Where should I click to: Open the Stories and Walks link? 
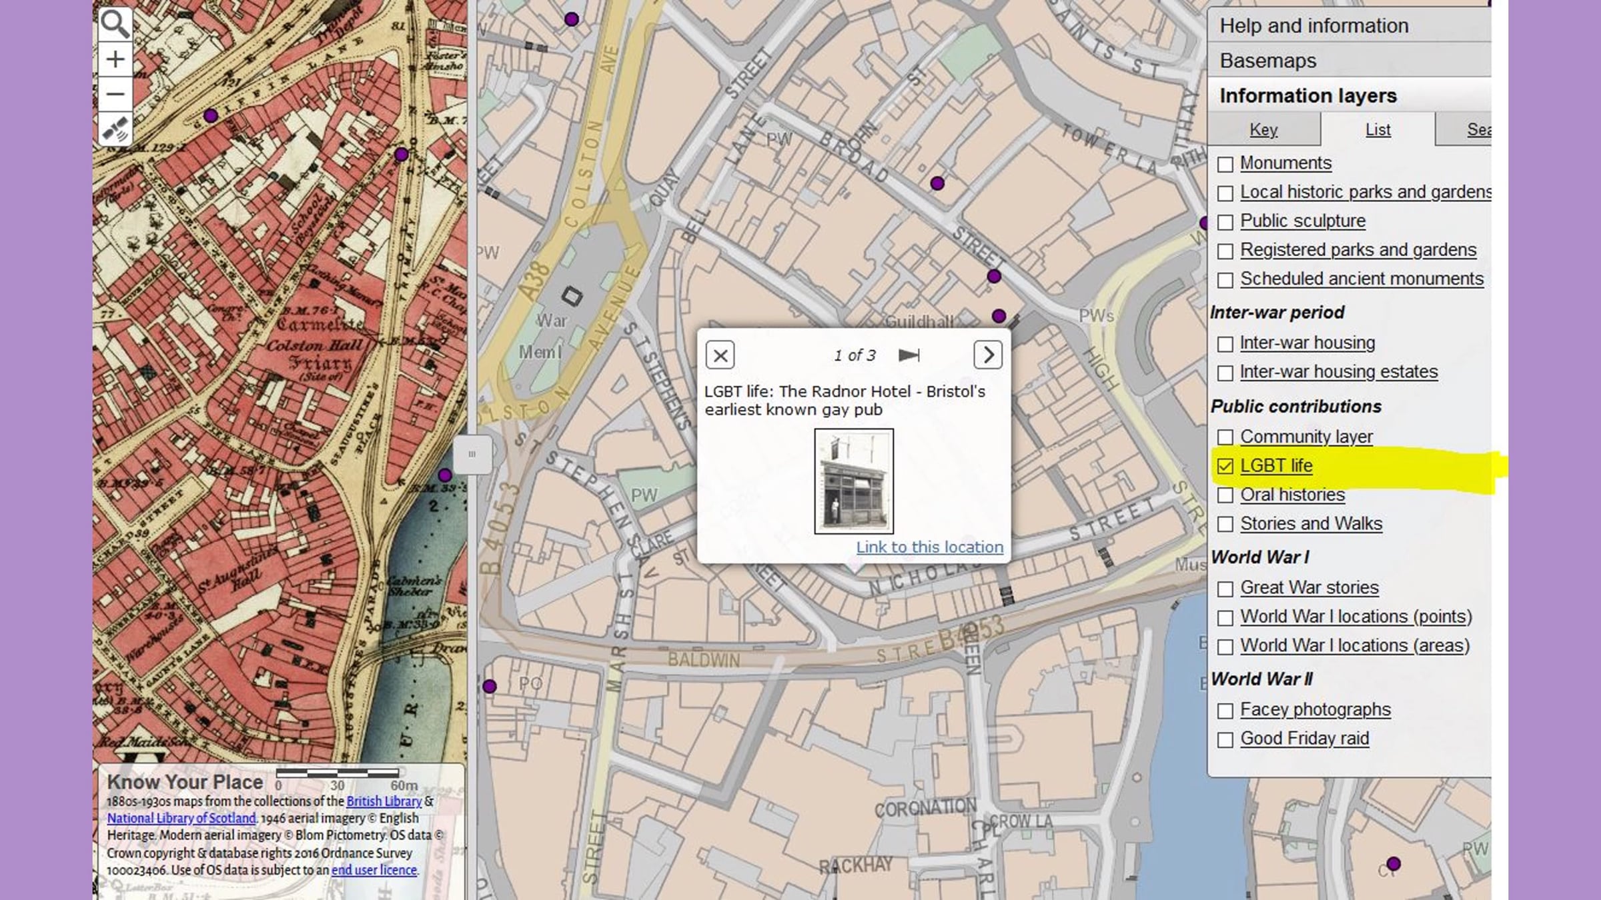pos(1311,523)
